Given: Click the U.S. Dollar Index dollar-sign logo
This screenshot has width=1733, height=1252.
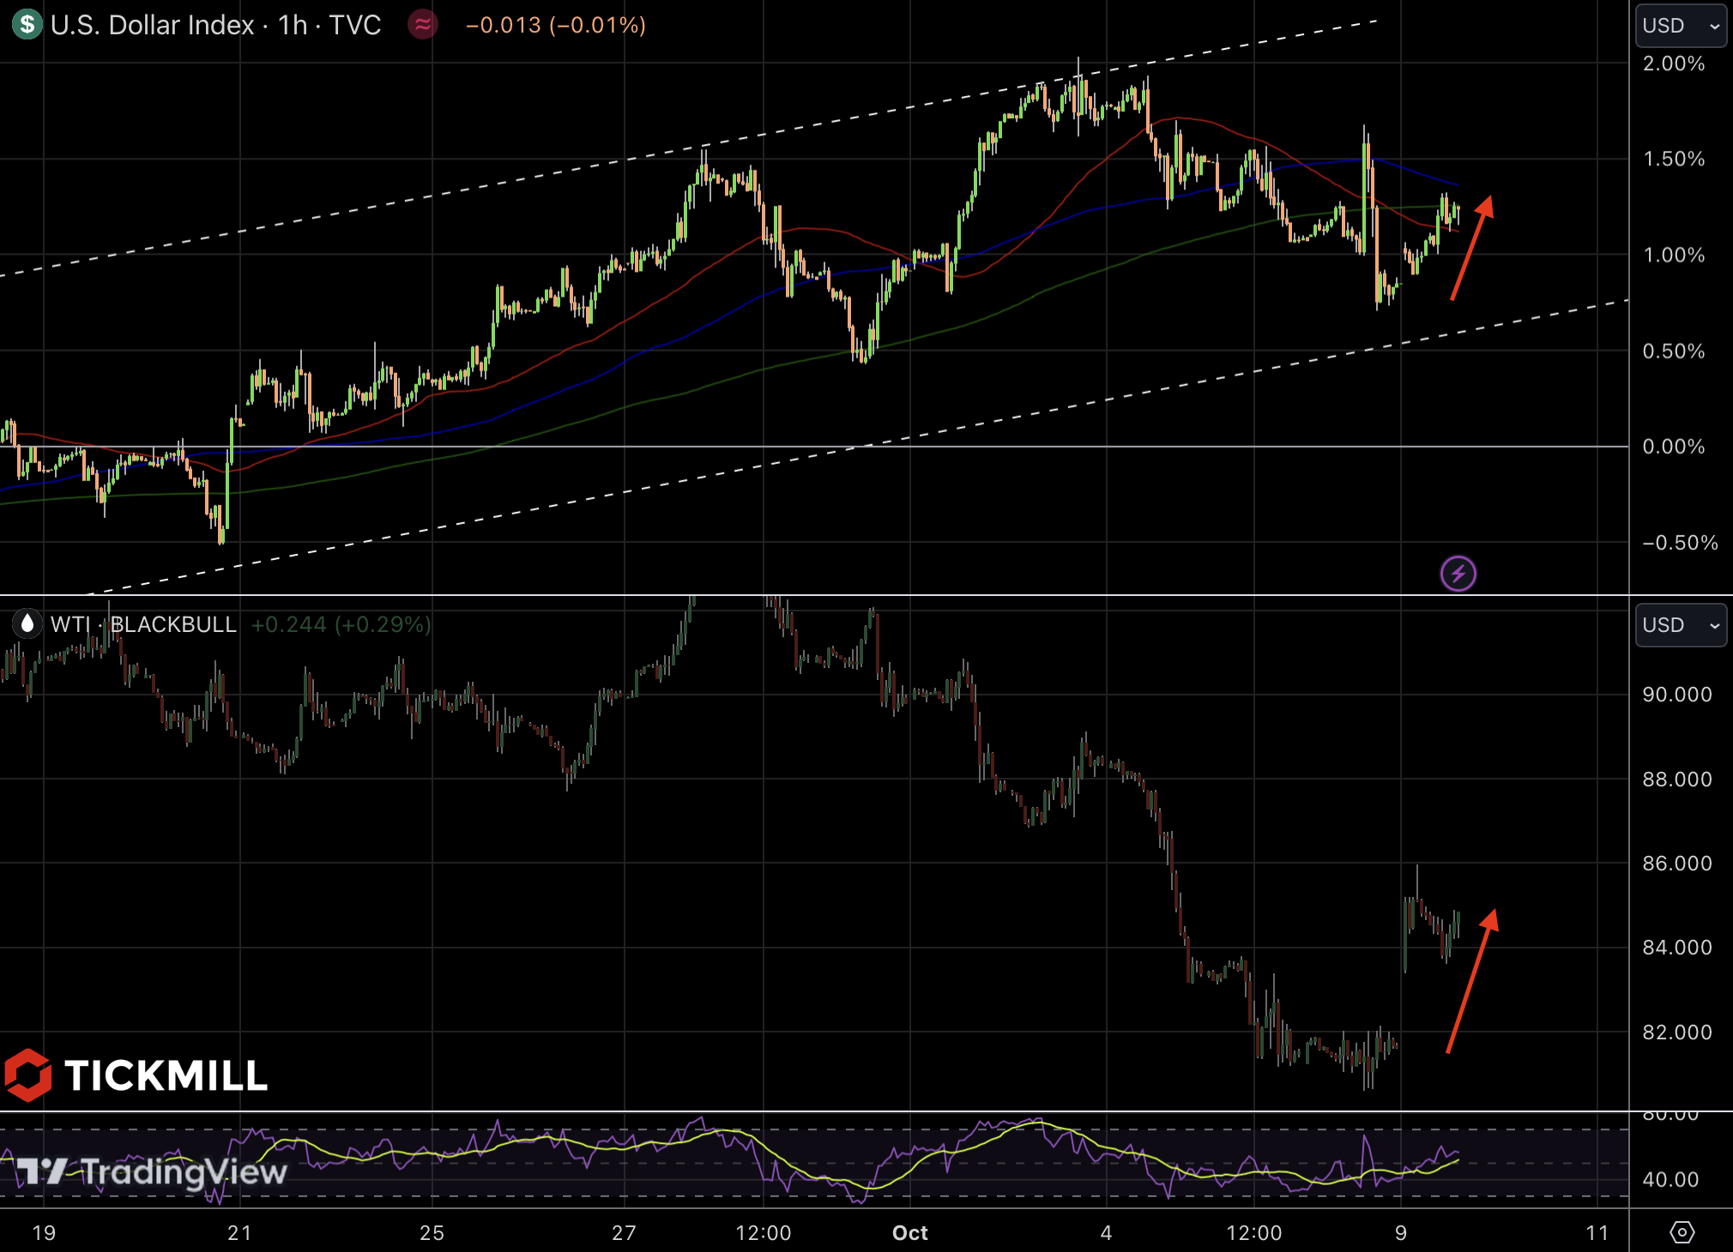Looking at the screenshot, I should (x=27, y=24).
